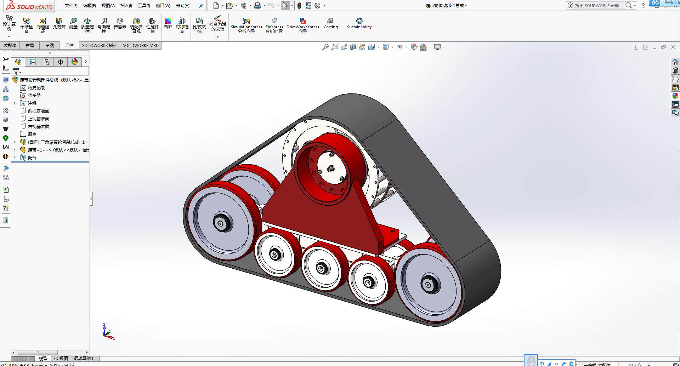Launch the 孔对齐 hole alignment tool

(x=59, y=23)
